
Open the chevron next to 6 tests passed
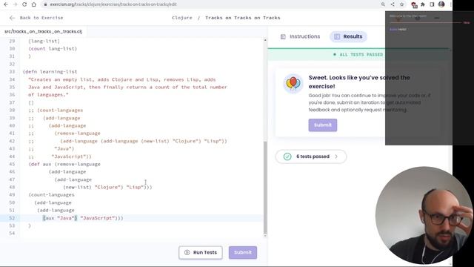336,156
